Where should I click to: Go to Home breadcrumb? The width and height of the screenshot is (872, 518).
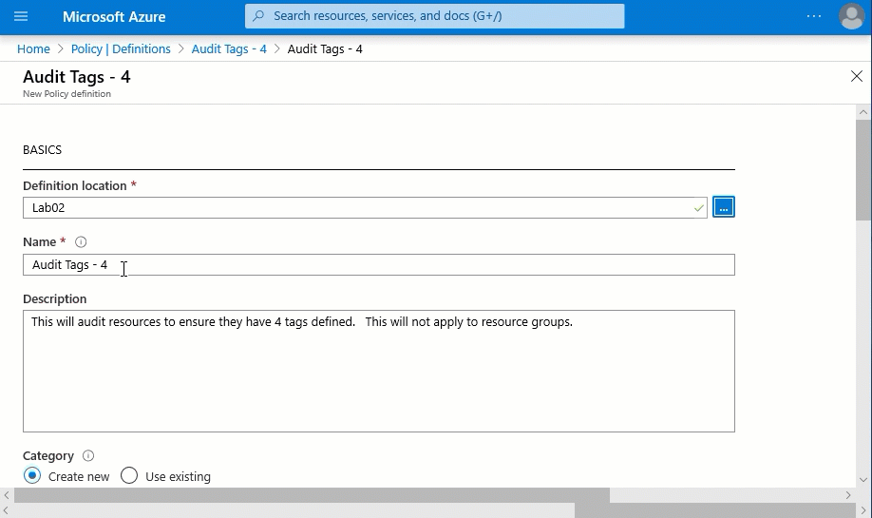(x=33, y=49)
